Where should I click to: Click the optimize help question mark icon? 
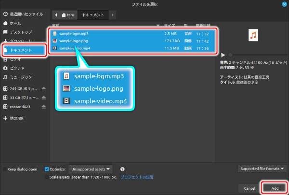tap(122, 169)
